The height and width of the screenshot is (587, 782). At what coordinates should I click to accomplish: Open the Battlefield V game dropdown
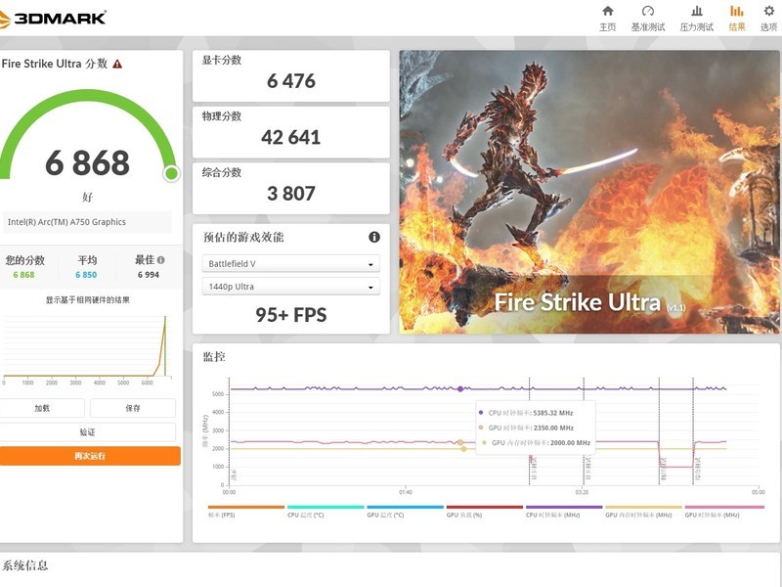tap(290, 263)
